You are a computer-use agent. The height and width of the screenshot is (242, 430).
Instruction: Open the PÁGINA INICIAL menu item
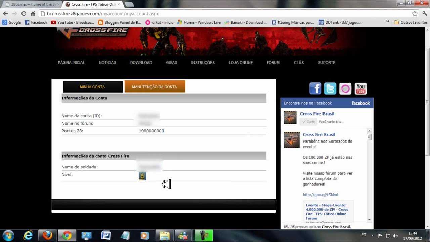pos(71,63)
